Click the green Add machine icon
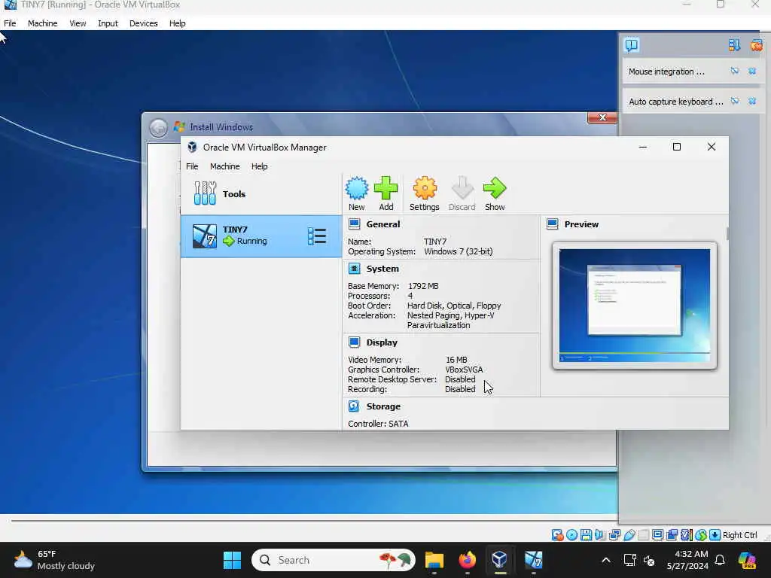This screenshot has width=771, height=578. tap(386, 188)
